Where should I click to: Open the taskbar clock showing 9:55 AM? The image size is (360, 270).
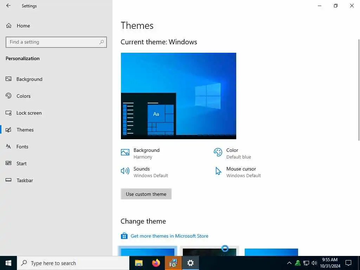coord(330,263)
